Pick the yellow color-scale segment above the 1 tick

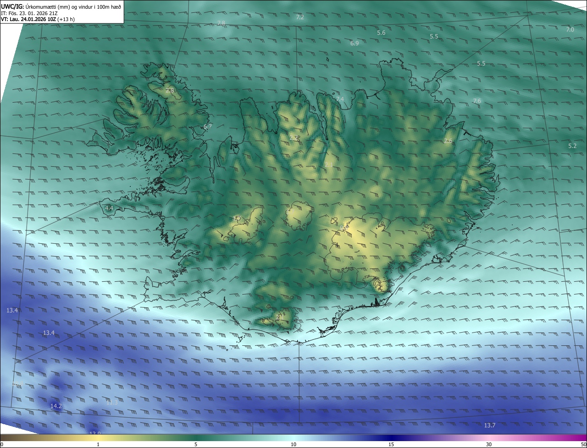[98, 437]
